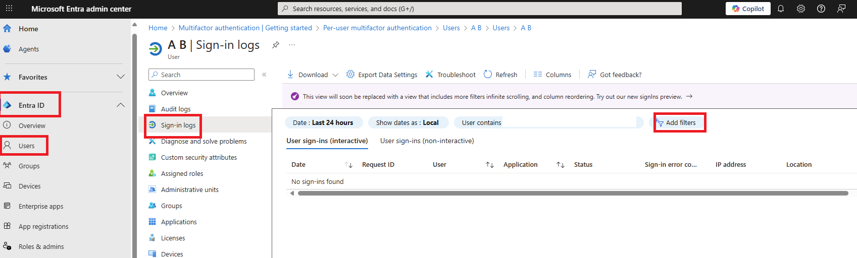Open Roles & admins in the sidebar

tap(41, 246)
